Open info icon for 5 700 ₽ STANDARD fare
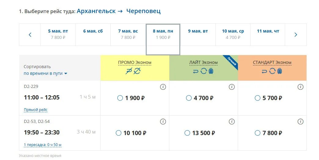 pyautogui.click(x=300, y=87)
